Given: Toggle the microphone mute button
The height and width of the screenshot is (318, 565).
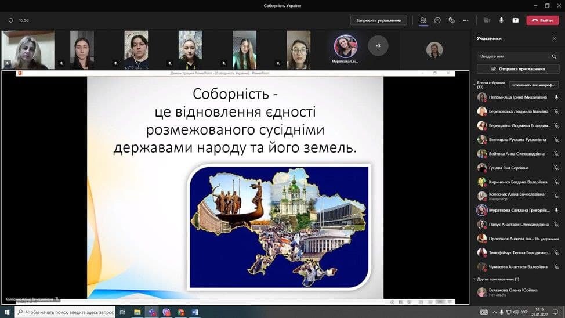Looking at the screenshot, I should (501, 20).
